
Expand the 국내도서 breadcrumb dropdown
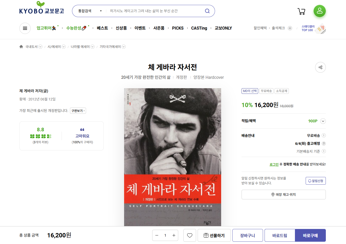coord(40,47)
